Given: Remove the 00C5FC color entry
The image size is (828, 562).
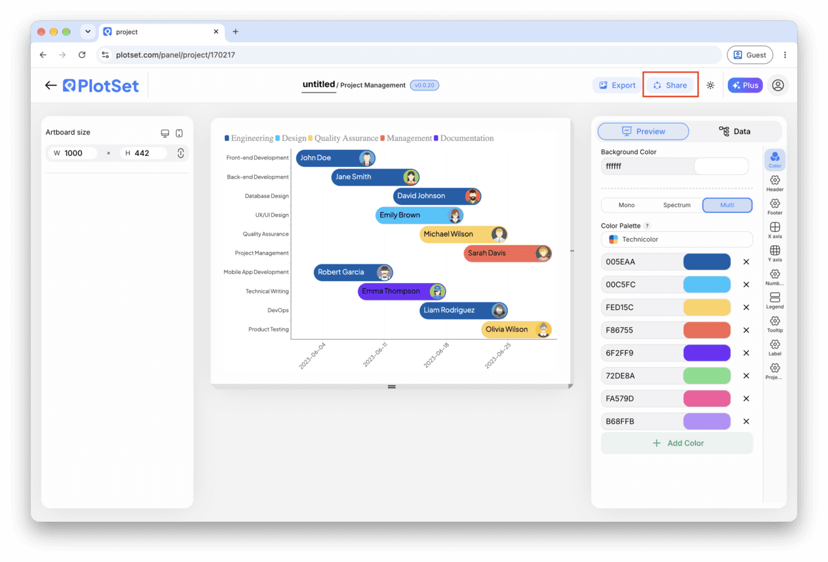Looking at the screenshot, I should [746, 284].
